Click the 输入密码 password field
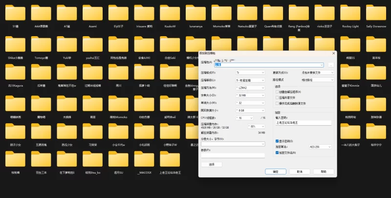Viewport: 391px width, 198px height. click(304, 123)
